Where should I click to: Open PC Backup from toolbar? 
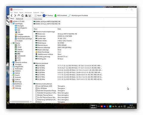point(48,15)
